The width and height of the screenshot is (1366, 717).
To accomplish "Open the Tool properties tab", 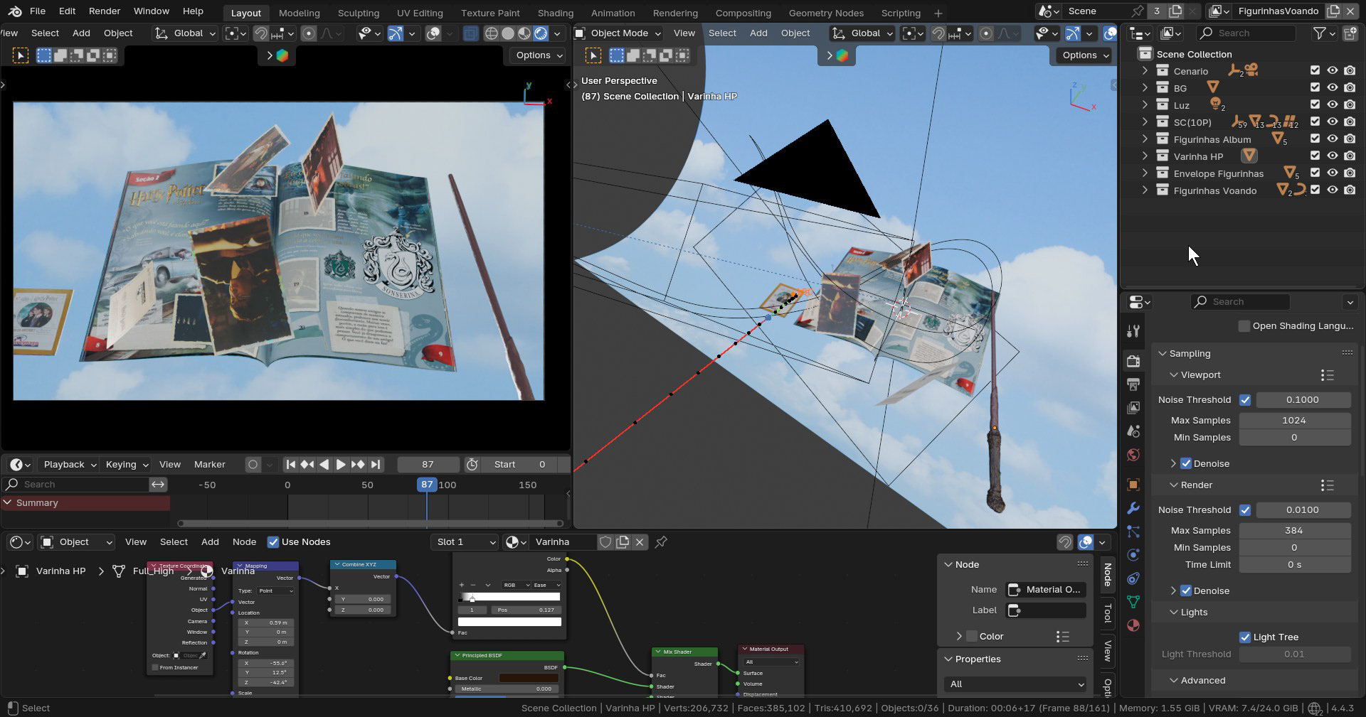I will tap(1133, 331).
